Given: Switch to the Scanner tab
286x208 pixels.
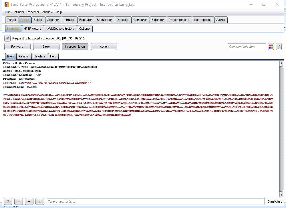Looking at the screenshot, I should [x=53, y=20].
